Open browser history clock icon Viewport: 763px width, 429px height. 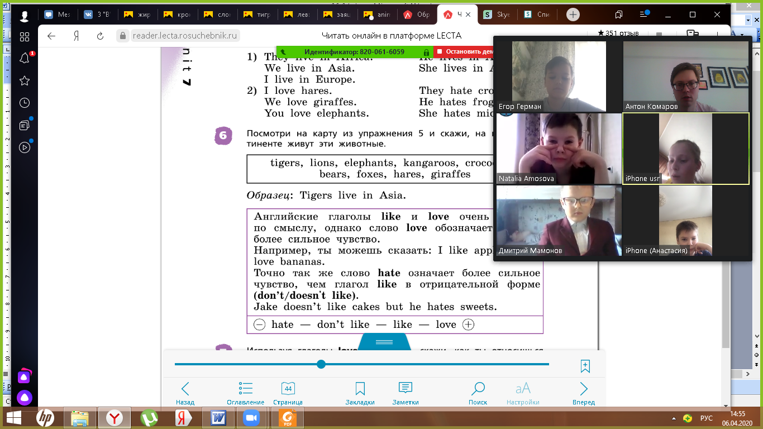click(25, 103)
